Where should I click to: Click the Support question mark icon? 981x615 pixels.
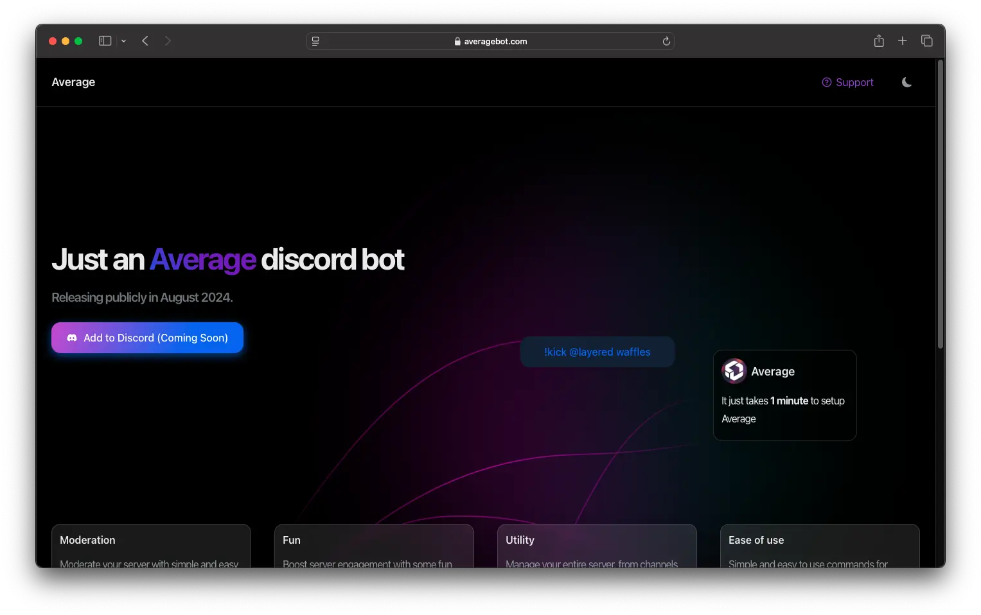pyautogui.click(x=826, y=82)
